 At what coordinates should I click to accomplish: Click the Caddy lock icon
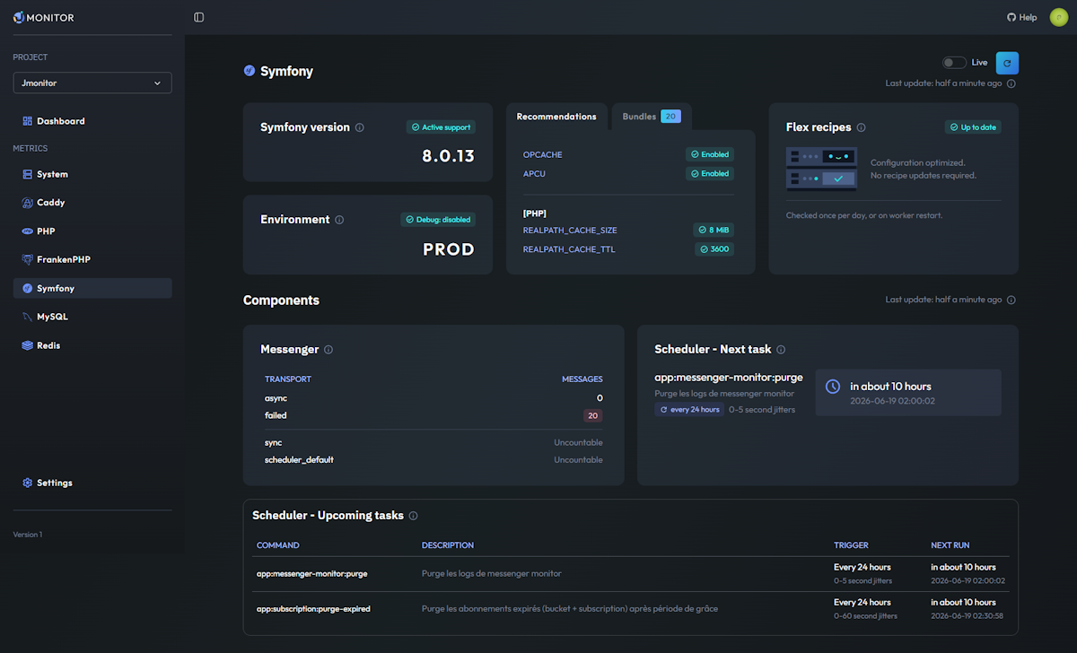pos(27,203)
